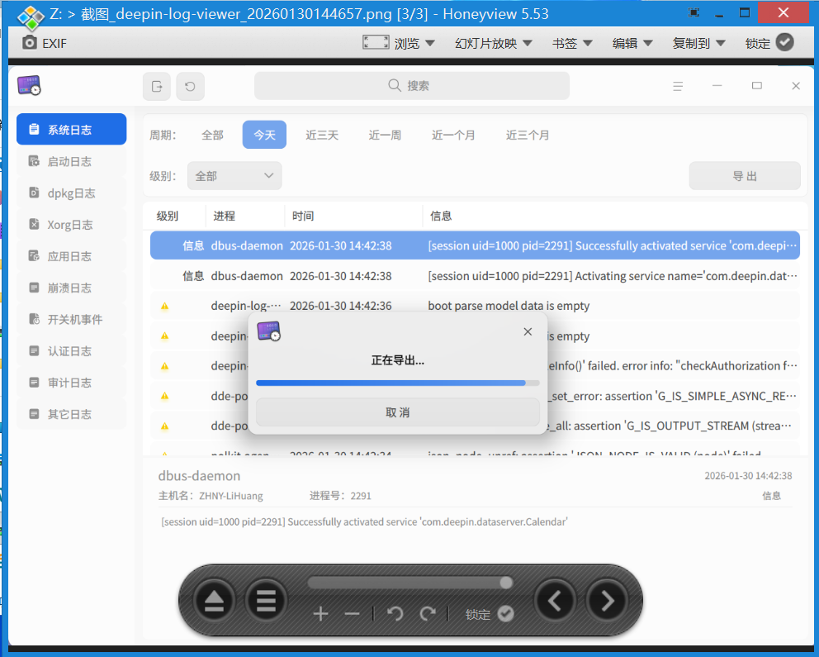The image size is (819, 657).
Task: Select the G_IS_OUTPUT_STREAM assertion row
Action: click(x=476, y=426)
